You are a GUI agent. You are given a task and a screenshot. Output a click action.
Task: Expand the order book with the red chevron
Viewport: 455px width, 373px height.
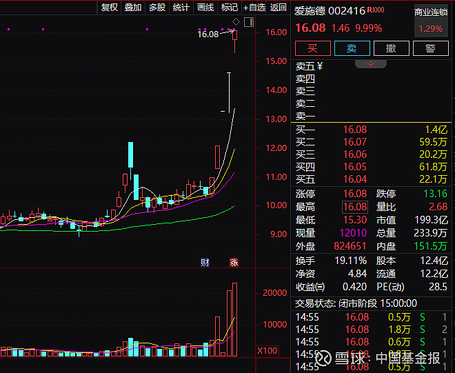pos(371,63)
